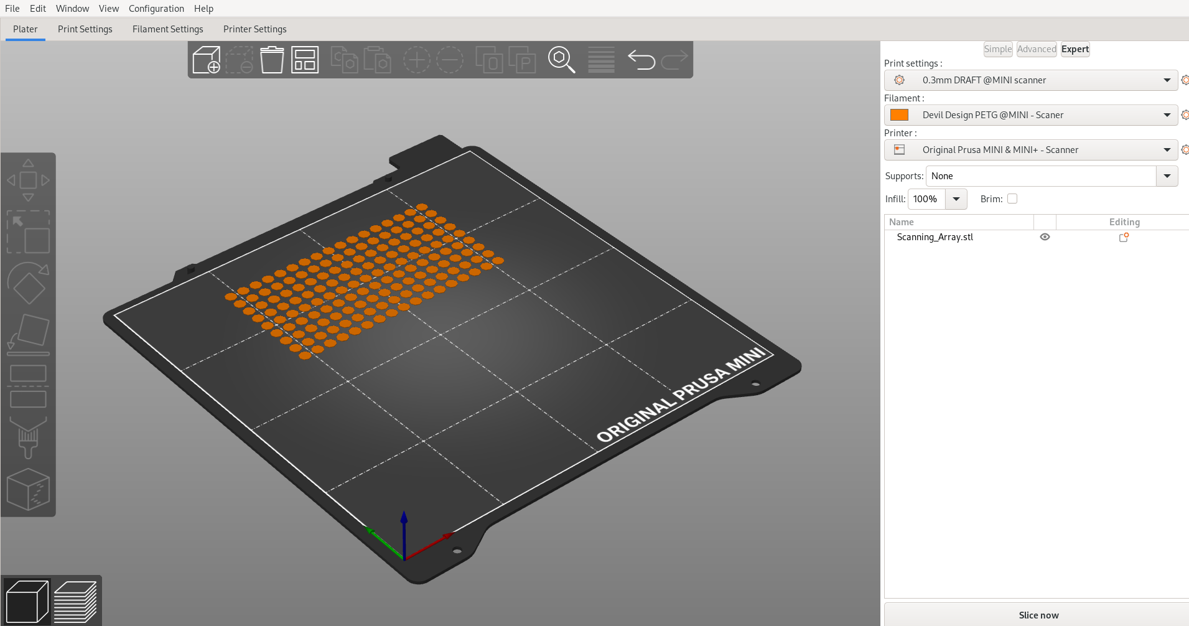Screen dimensions: 1189x626
Task: Expand the Infill percentage dropdown
Action: (956, 199)
